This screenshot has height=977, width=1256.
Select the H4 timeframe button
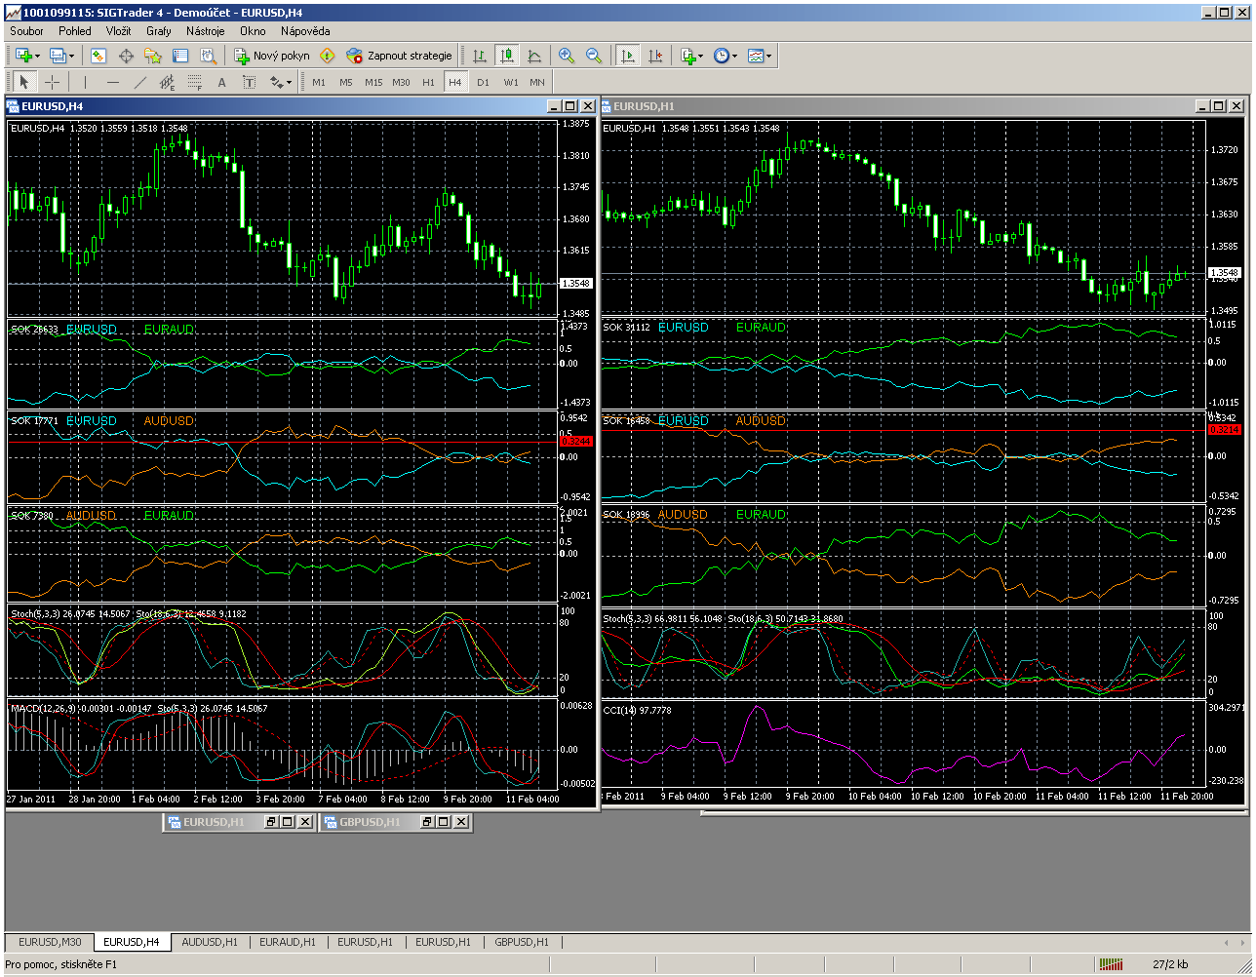(455, 82)
